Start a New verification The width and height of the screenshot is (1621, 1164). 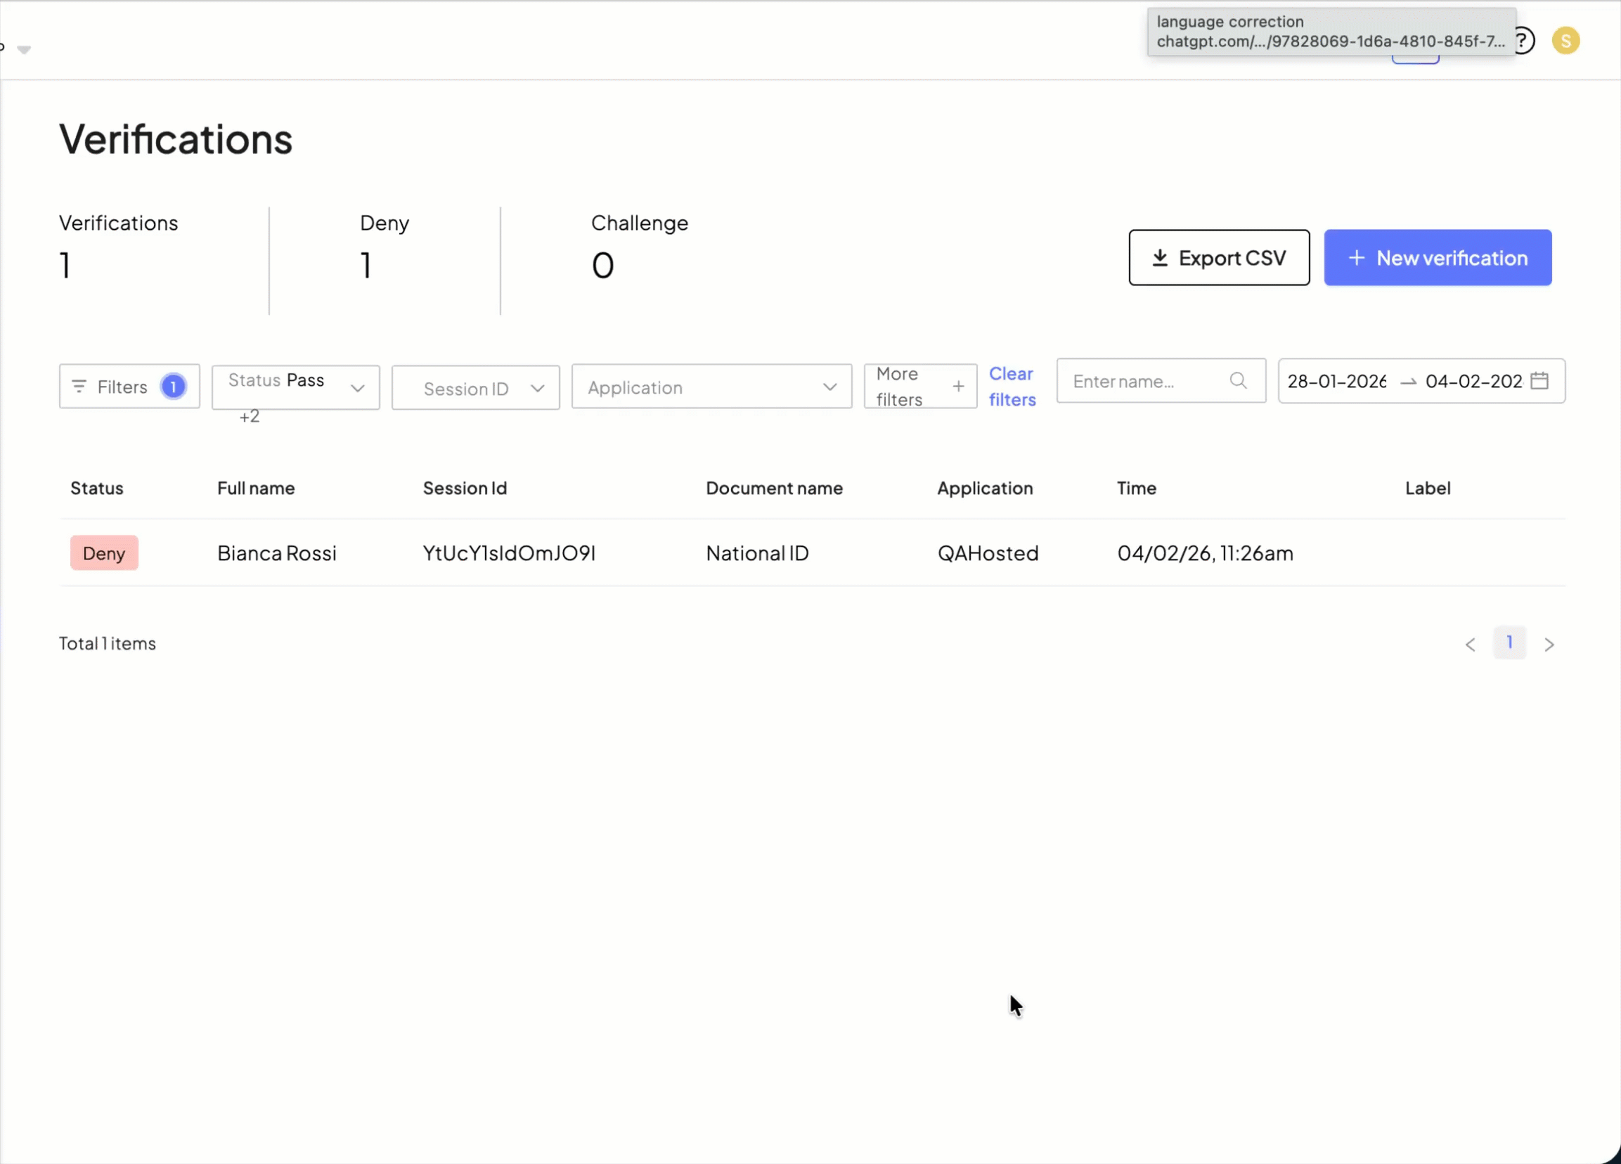1438,258
